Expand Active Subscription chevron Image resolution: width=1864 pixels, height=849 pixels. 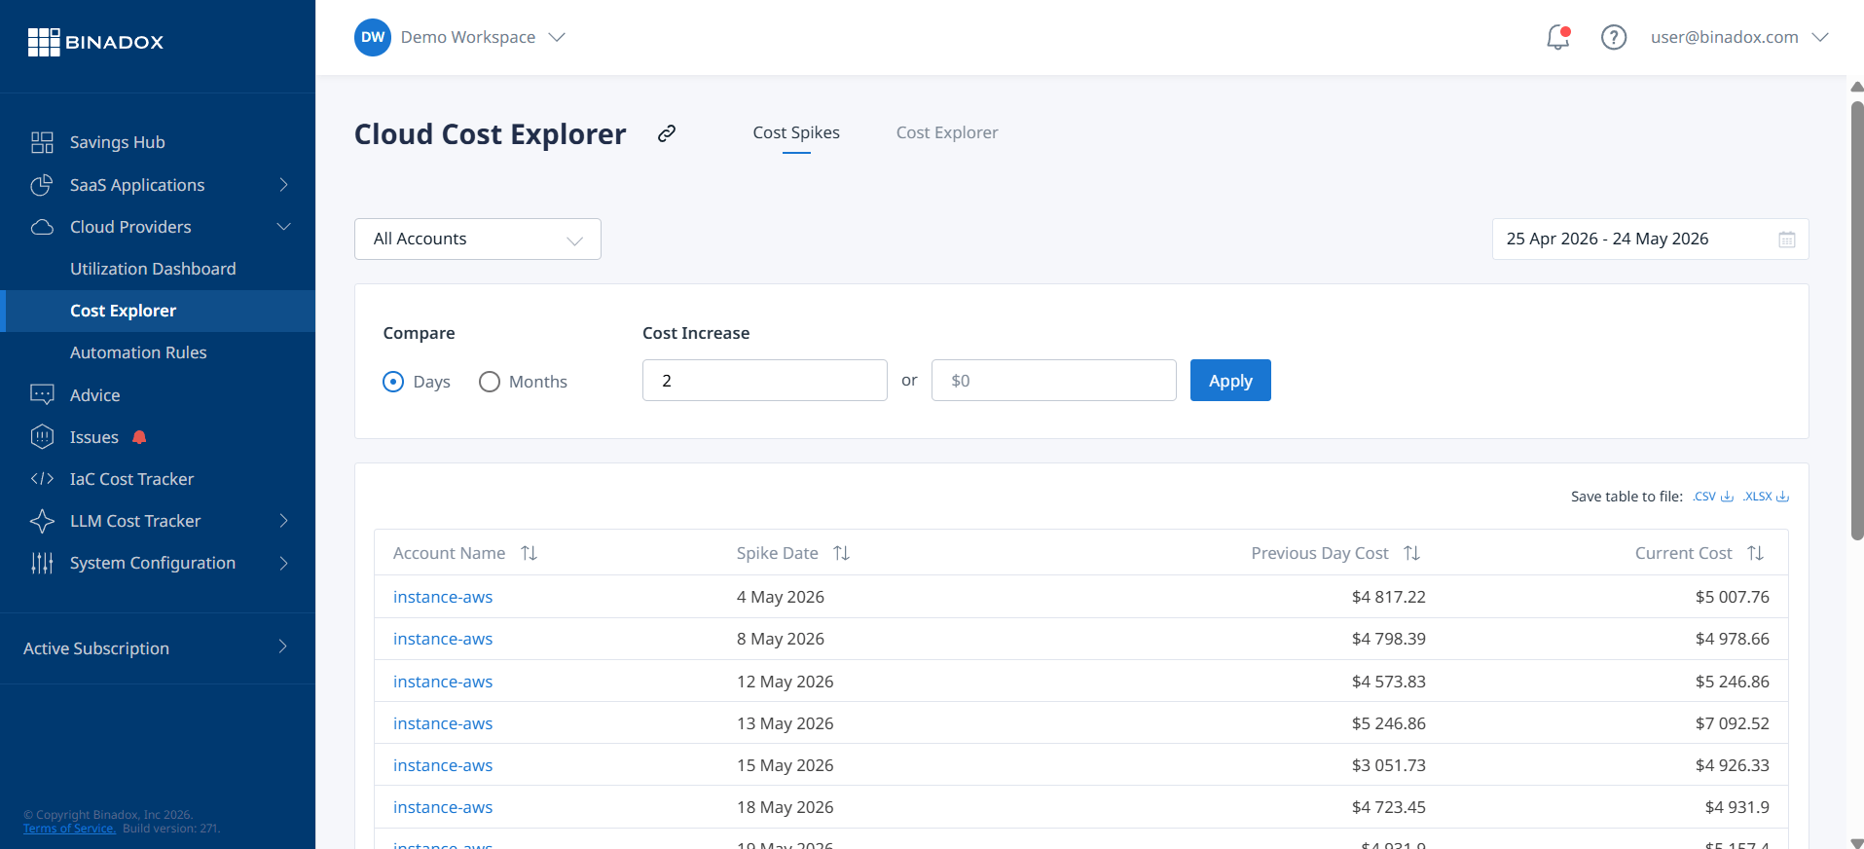282,646
